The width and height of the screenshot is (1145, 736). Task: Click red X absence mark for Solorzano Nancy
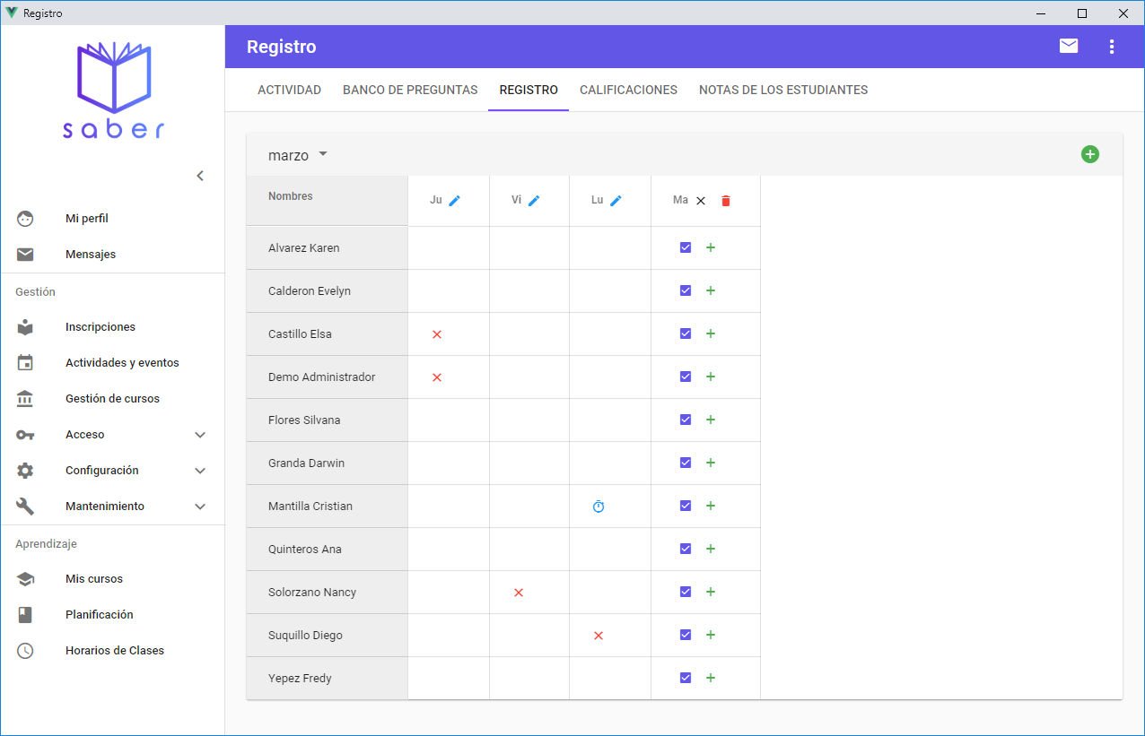(518, 593)
